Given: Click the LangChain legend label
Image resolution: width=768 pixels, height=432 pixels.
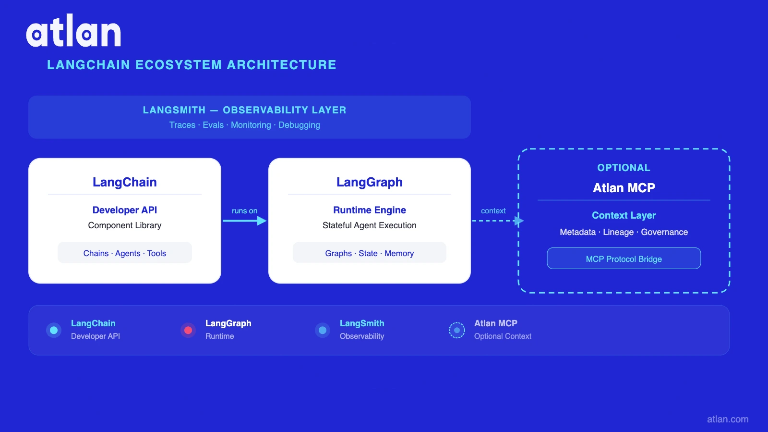Looking at the screenshot, I should point(93,323).
